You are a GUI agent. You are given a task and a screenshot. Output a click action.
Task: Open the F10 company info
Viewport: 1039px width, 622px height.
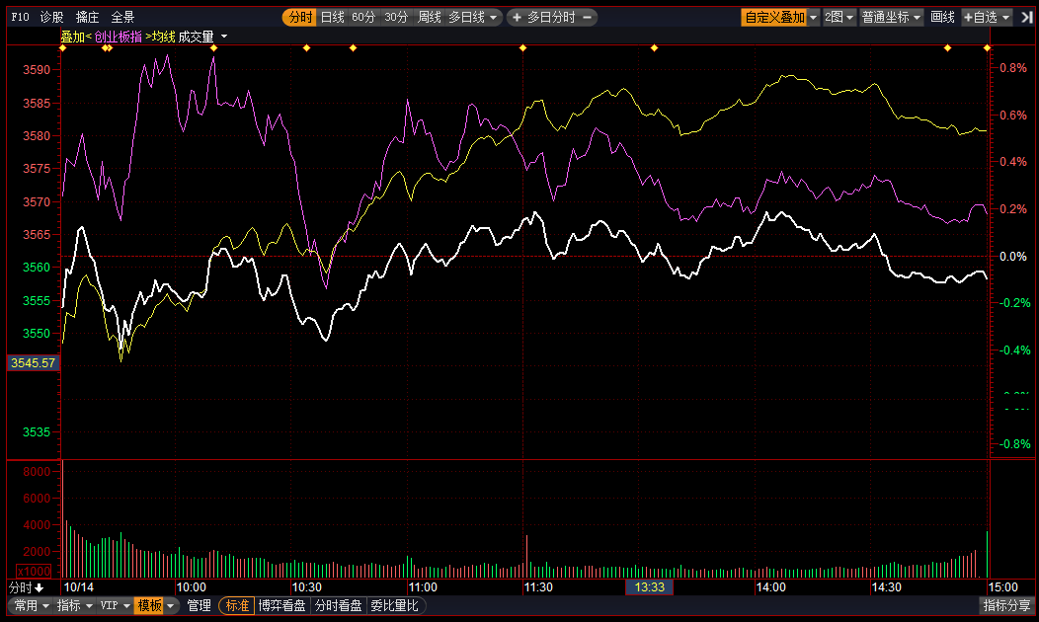20,17
